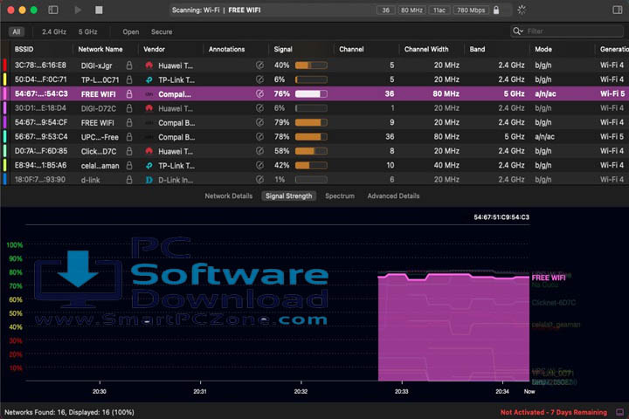Switch to the Spectrum tab
The height and width of the screenshot is (419, 629).
click(340, 196)
